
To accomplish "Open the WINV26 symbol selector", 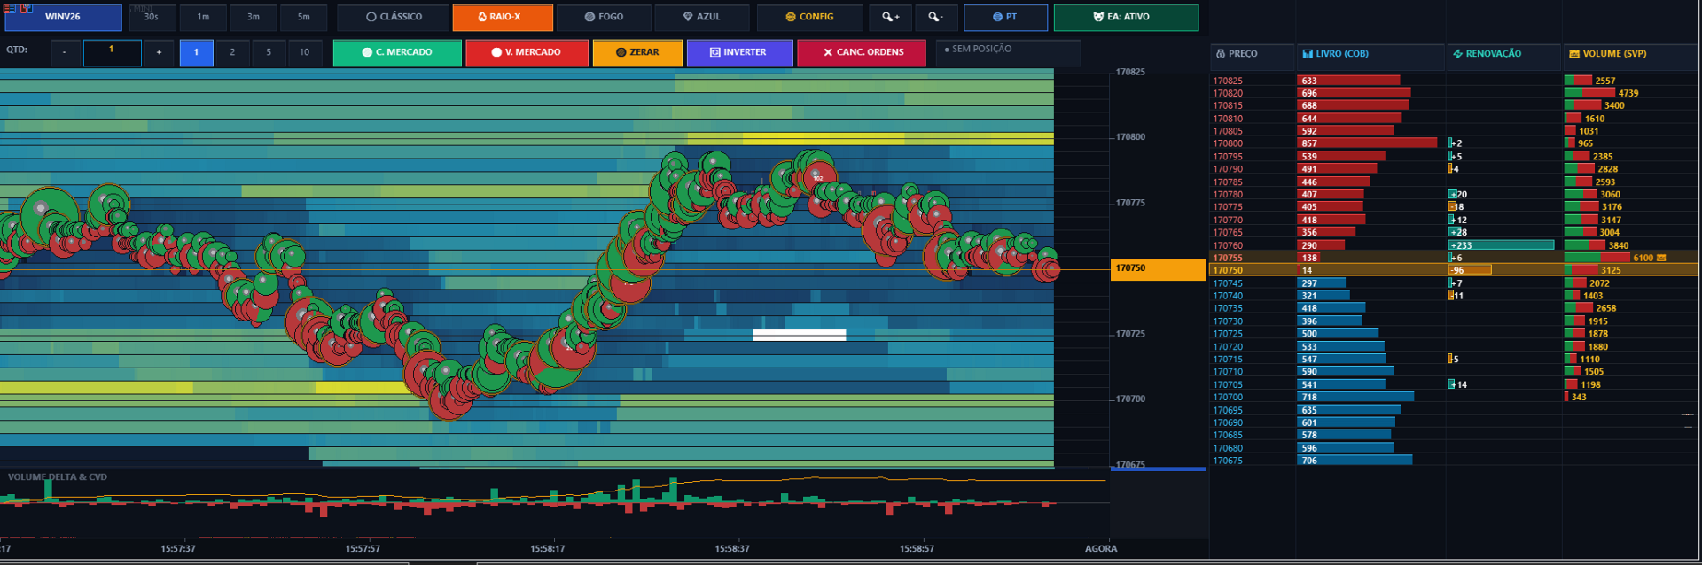I will pos(63,17).
